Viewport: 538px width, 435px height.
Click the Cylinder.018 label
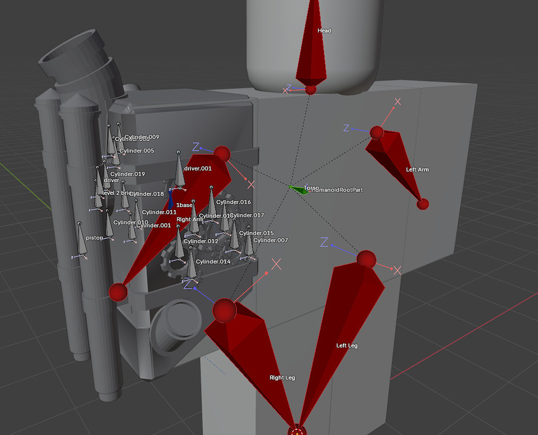146,194
